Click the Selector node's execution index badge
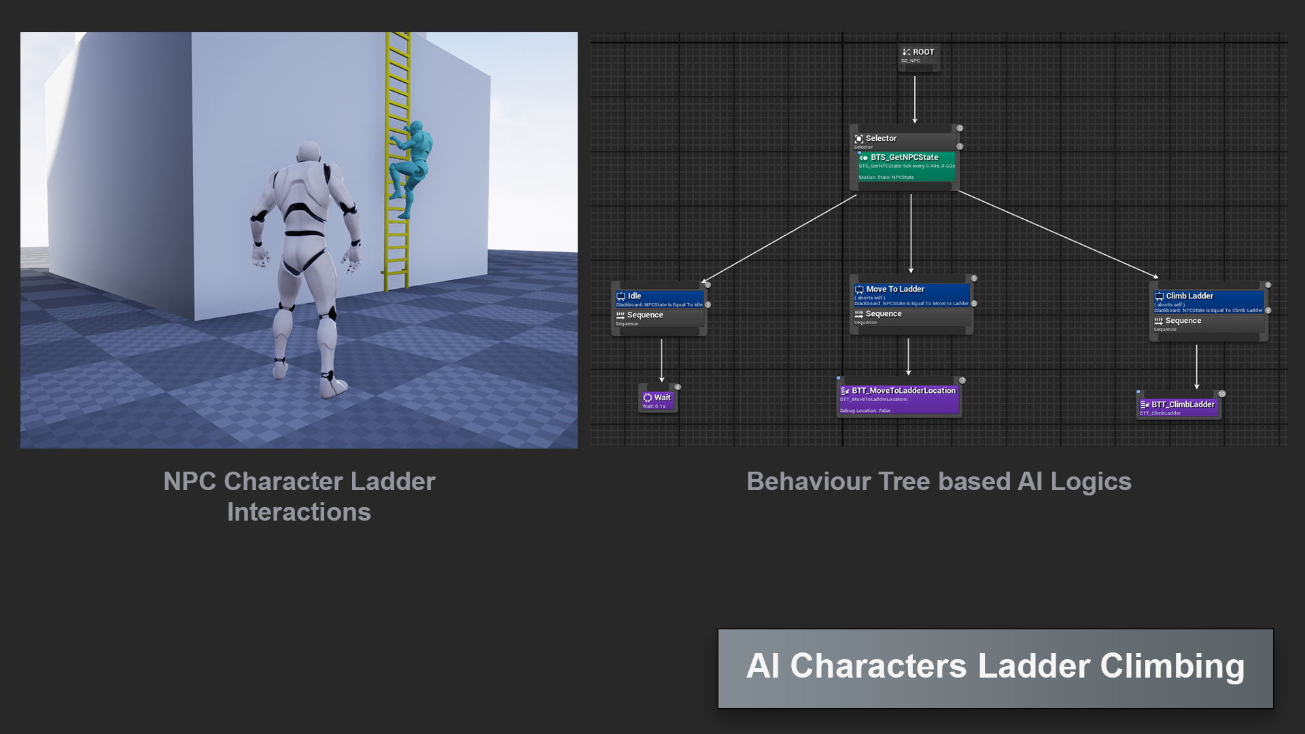The image size is (1305, 734). [x=960, y=128]
